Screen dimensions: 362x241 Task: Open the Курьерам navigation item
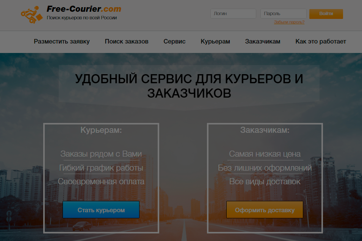point(215,42)
